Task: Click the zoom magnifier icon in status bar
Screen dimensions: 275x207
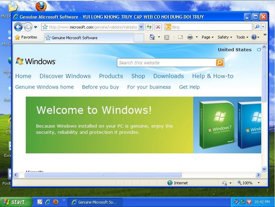Action: pos(239,183)
